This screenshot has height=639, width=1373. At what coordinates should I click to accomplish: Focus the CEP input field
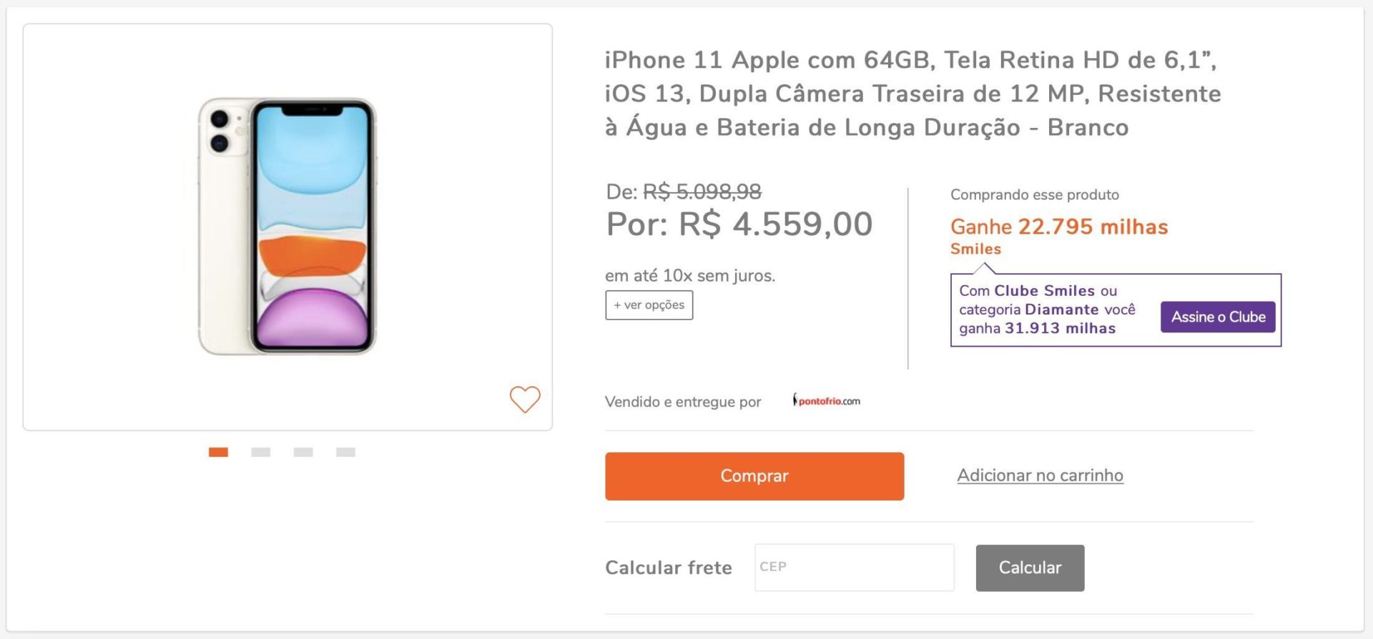(x=855, y=568)
